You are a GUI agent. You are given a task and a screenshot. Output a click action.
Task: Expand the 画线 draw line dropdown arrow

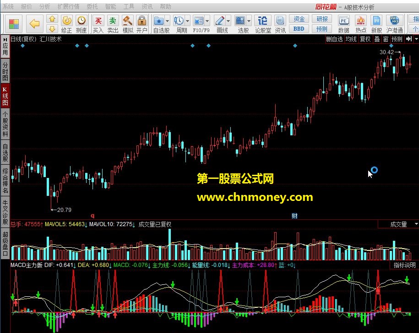(228, 21)
